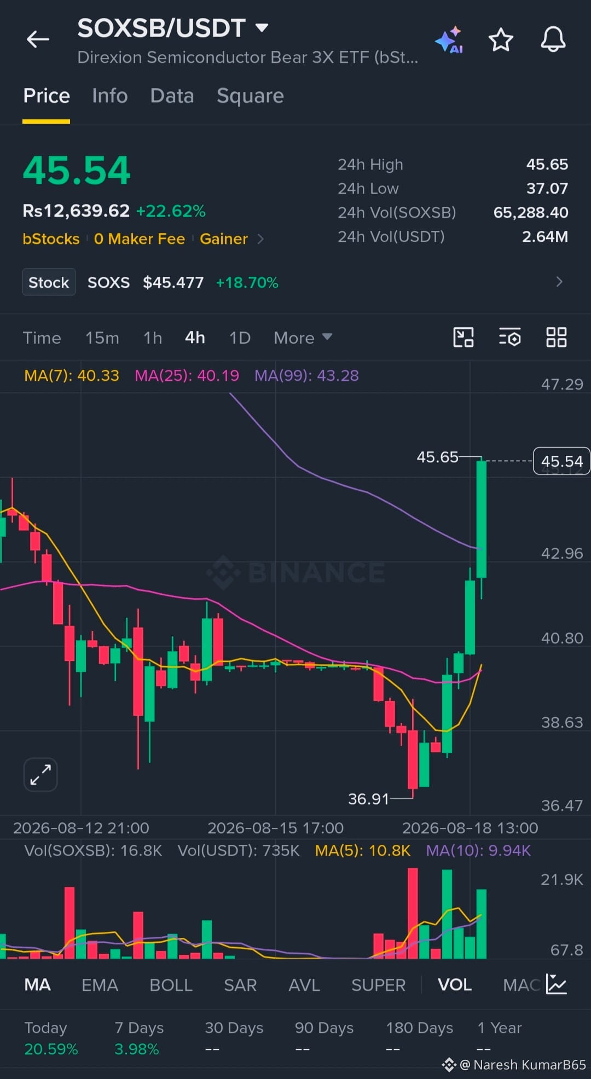Viewport: 591px width, 1079px height.
Task: Tap the 24h Vol(SOXSB) value 65,288.40
Action: coord(531,212)
